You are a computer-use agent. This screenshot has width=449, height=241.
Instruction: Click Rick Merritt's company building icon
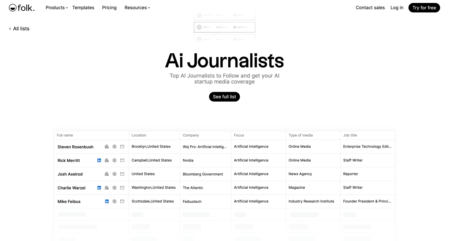(107, 160)
